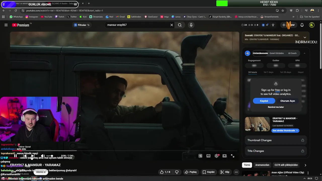Pause the video playback
The height and width of the screenshot is (181, 322).
coord(15,156)
